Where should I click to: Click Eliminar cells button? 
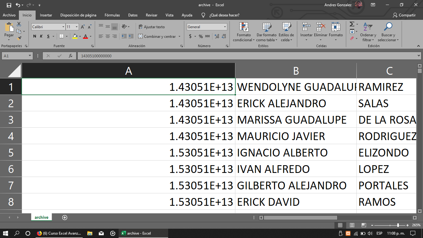tap(321, 32)
